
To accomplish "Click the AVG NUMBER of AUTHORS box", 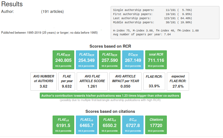I will tap(44, 81).
